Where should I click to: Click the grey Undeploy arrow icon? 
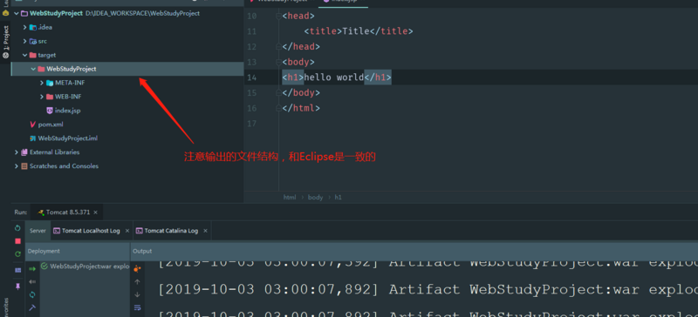[32, 281]
